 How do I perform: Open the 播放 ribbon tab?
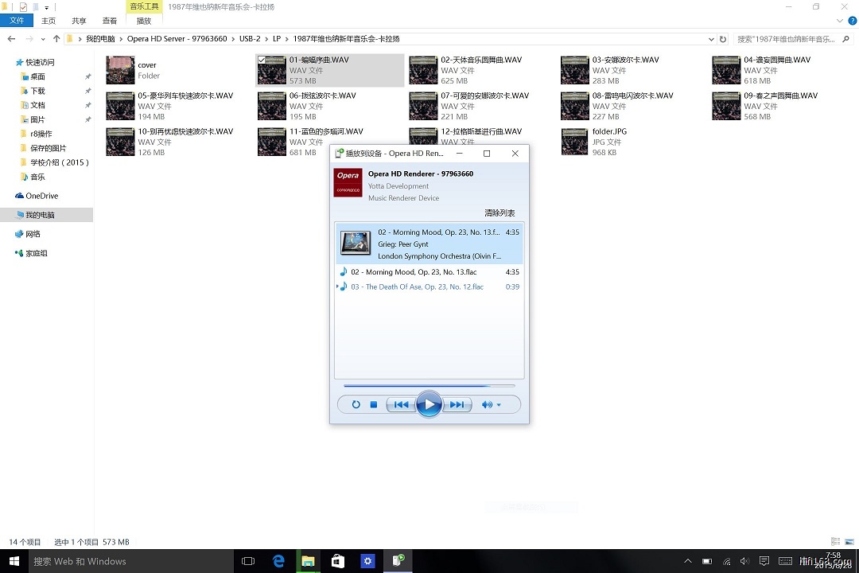point(144,21)
